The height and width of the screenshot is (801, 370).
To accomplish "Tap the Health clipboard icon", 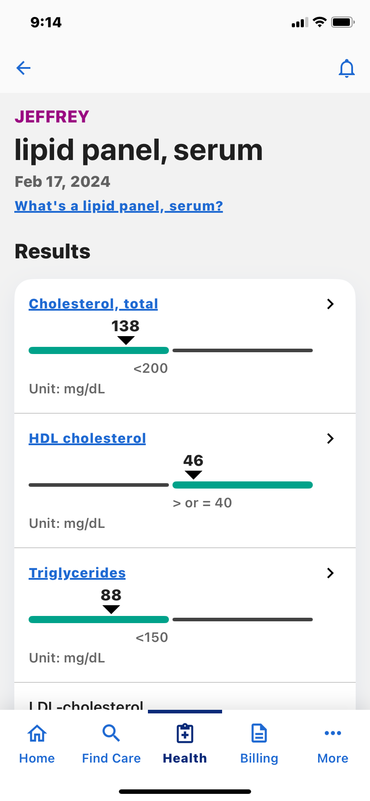I will coord(185,734).
